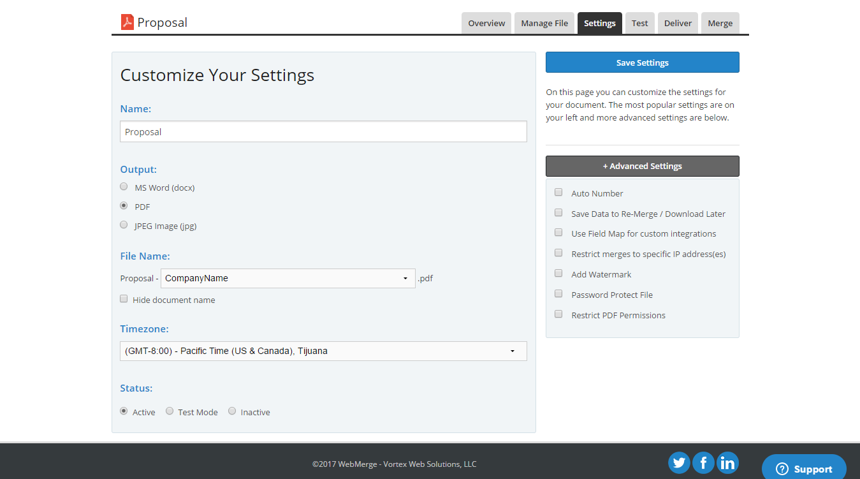Viewport: 860px width, 479px height.
Task: Open the Manage File tab
Action: (544, 23)
